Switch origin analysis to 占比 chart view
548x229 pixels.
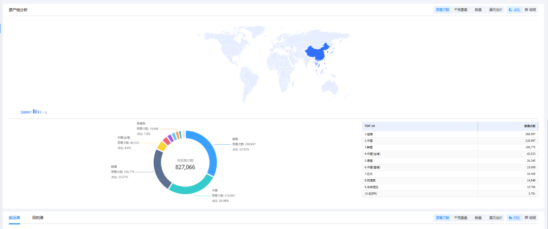(515, 10)
